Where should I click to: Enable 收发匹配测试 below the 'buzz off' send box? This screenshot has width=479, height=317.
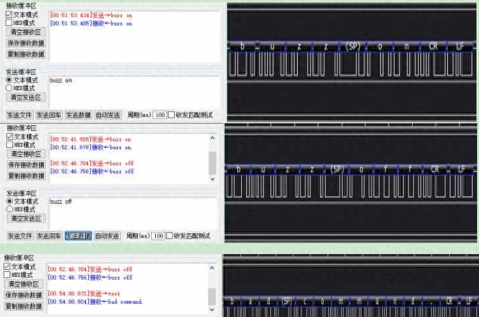pyautogui.click(x=170, y=236)
